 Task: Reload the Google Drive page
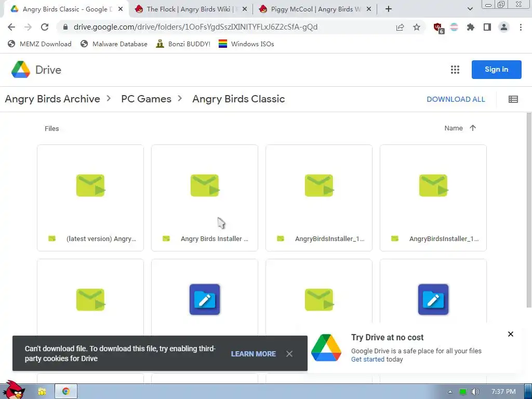pos(45,27)
